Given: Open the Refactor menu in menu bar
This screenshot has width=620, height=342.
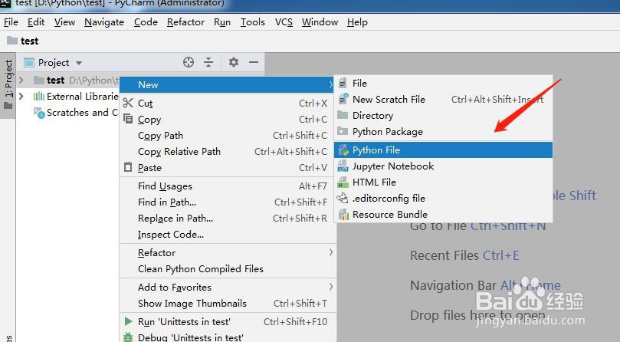Looking at the screenshot, I should click(x=185, y=21).
